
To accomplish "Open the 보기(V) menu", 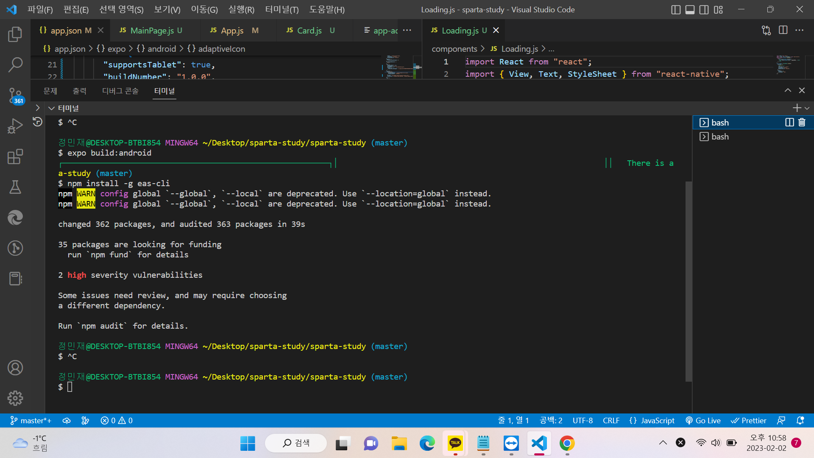I will pyautogui.click(x=167, y=10).
